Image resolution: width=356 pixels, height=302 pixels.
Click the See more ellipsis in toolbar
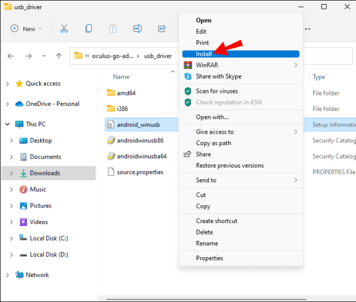[x=308, y=29]
